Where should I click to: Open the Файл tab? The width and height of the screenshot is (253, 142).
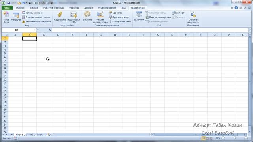click(x=7, y=8)
